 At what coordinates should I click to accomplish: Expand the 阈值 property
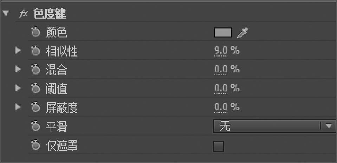point(18,88)
